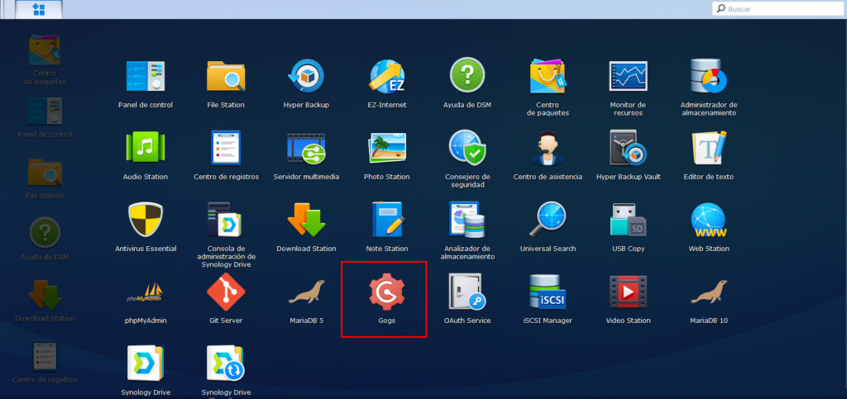Focus the Buscar search field
The width and height of the screenshot is (847, 399).
point(778,8)
